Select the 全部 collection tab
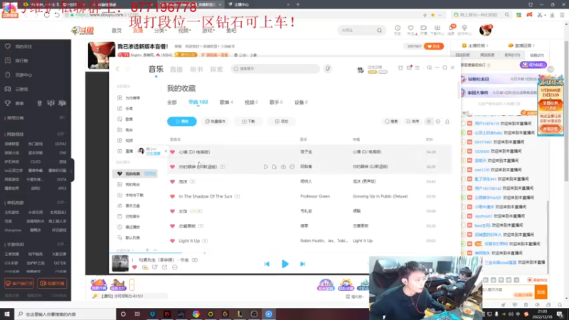Image resolution: width=569 pixels, height=320 pixels. pyautogui.click(x=172, y=102)
